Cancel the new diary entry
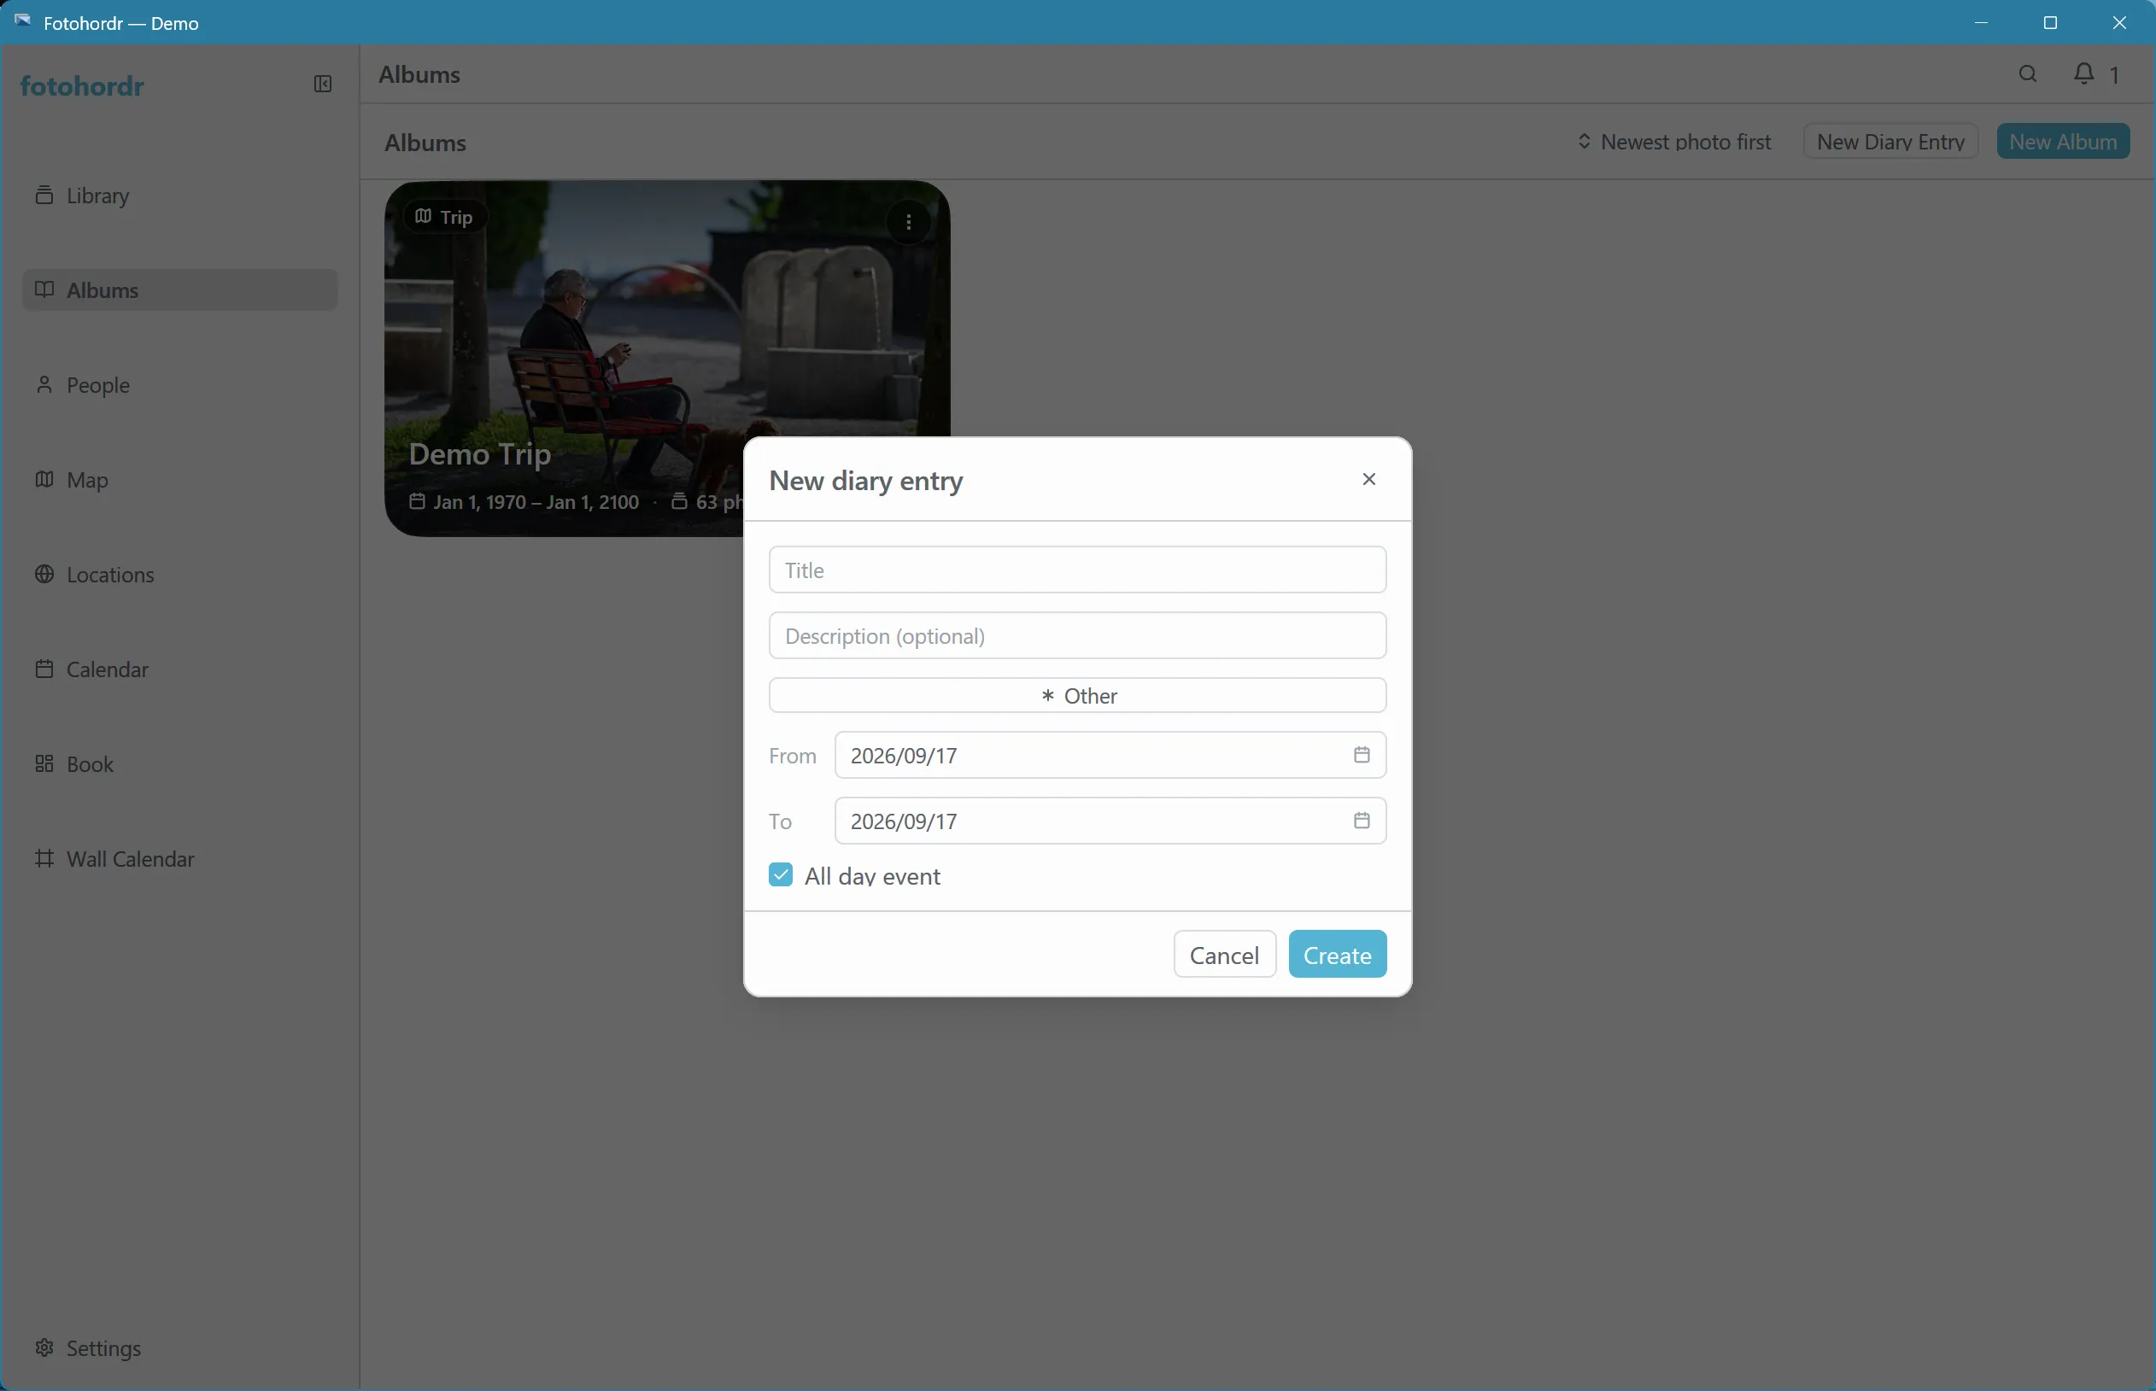 [1224, 955]
